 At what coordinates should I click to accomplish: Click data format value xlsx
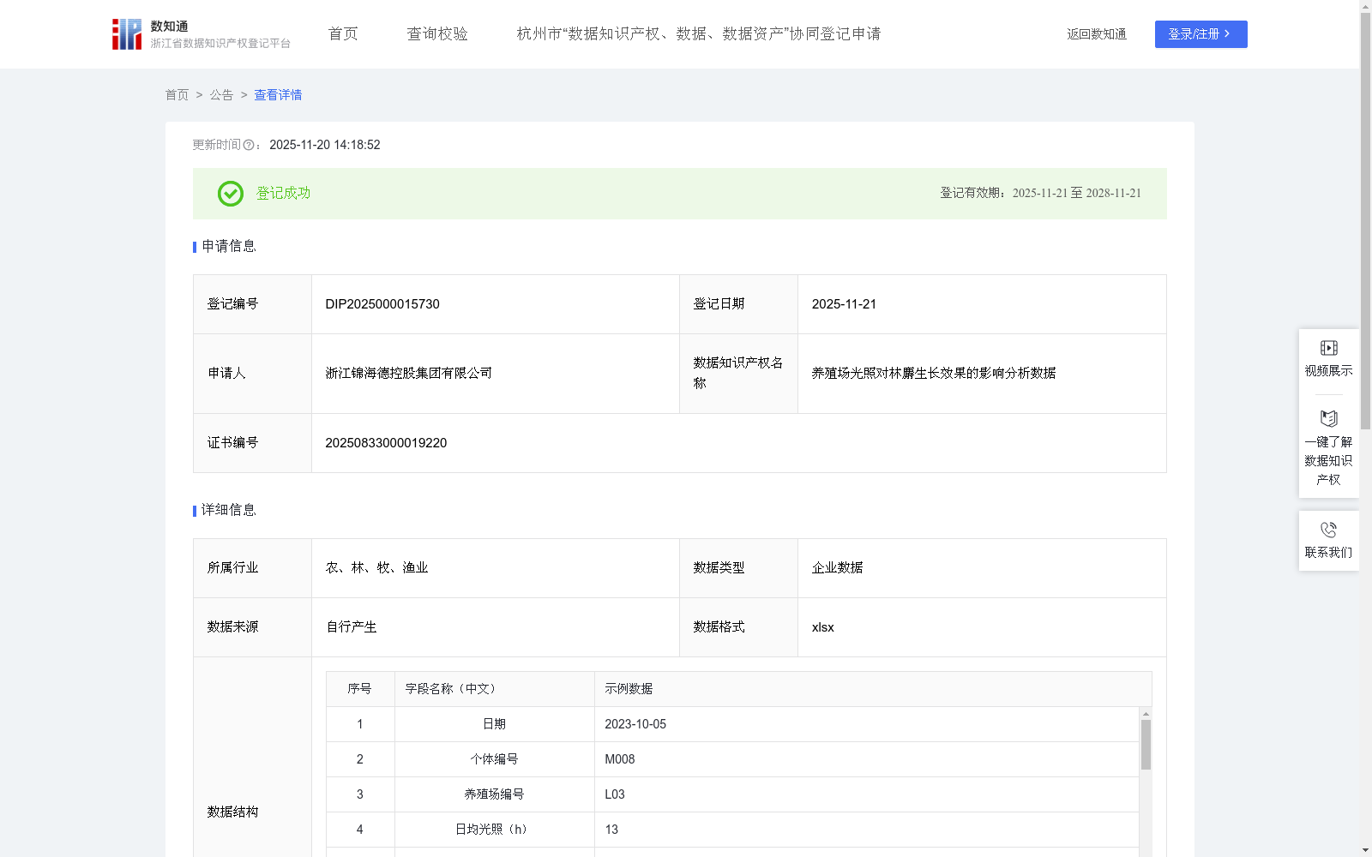(x=823, y=627)
